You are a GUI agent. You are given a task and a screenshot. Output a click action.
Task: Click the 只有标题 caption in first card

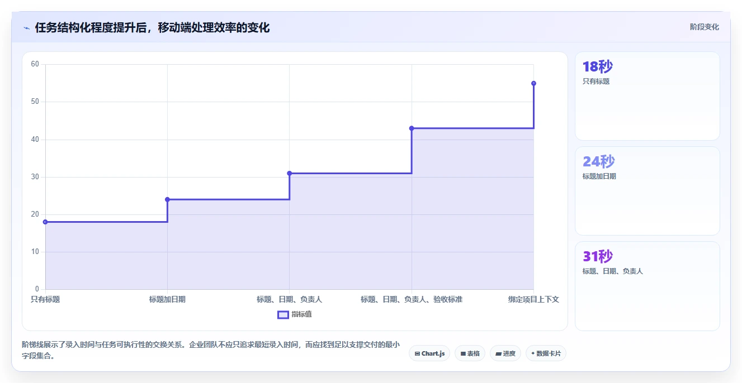tap(596, 82)
